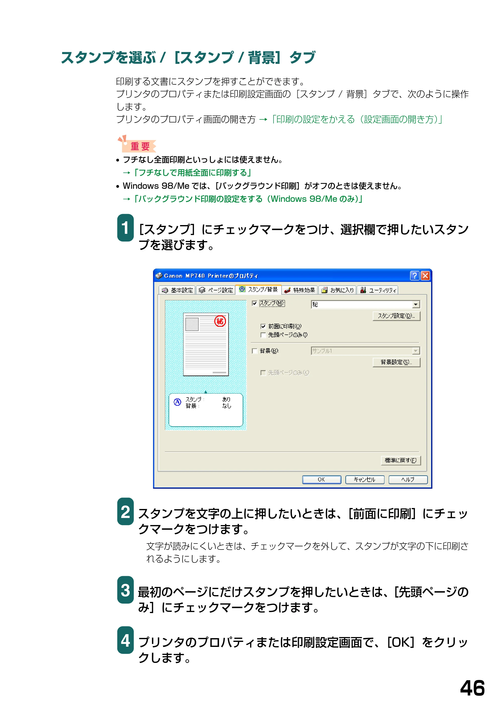
Task: Click the 背景設定(S)... button
Action: (397, 362)
